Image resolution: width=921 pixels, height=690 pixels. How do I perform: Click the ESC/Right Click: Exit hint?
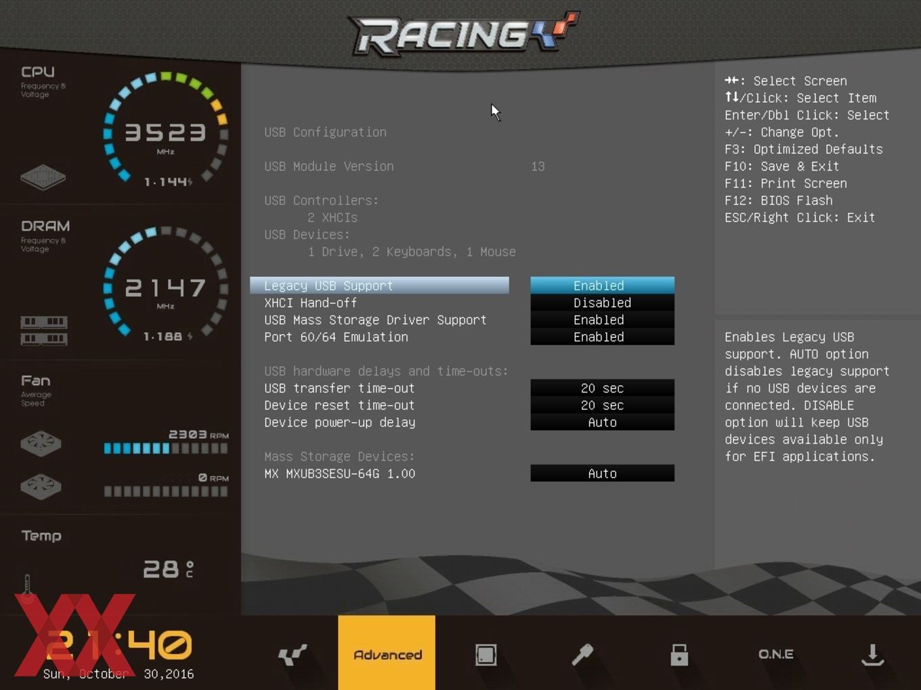(800, 217)
